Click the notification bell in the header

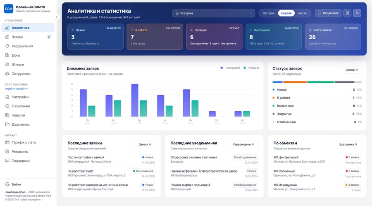point(357,13)
